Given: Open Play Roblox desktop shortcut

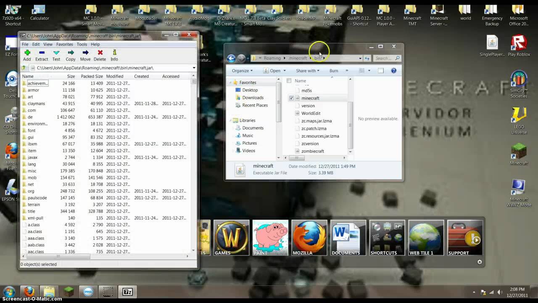Looking at the screenshot, I should coord(519,46).
